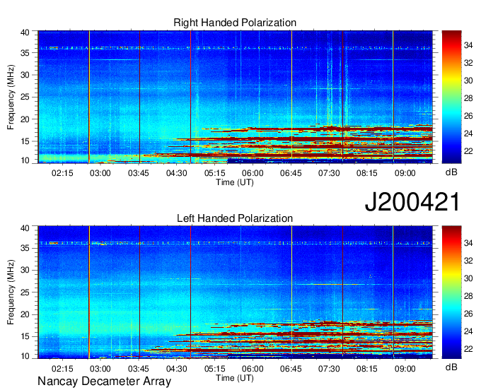Click the 06:45 time tick of Right Handed plot
The width and height of the screenshot is (481, 390).
291,173
